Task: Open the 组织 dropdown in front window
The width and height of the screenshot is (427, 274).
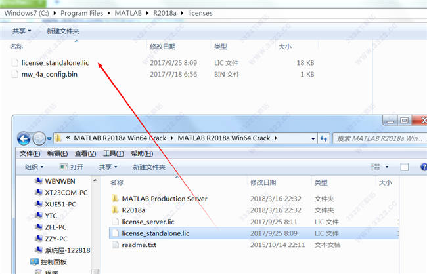Action: (x=34, y=167)
